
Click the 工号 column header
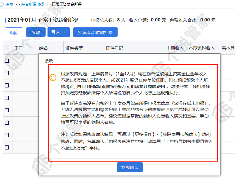pyautogui.click(x=19, y=48)
